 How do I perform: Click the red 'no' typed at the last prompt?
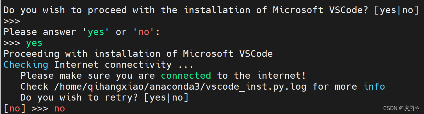pos(60,108)
